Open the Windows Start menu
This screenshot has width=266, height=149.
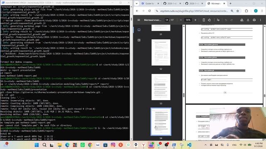pyautogui.click(x=37, y=145)
